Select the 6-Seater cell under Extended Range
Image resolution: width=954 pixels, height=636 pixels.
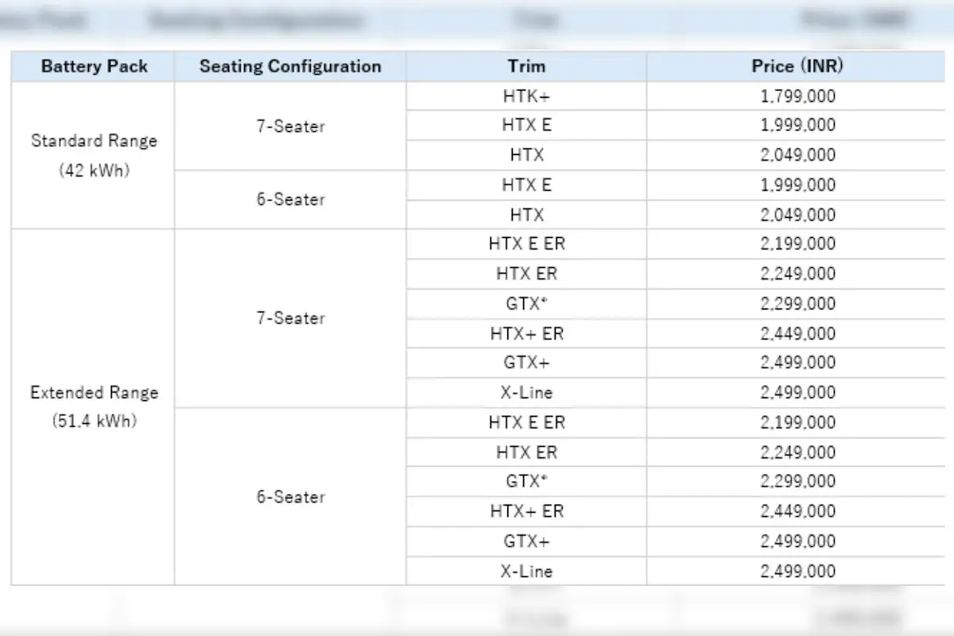[x=290, y=497]
